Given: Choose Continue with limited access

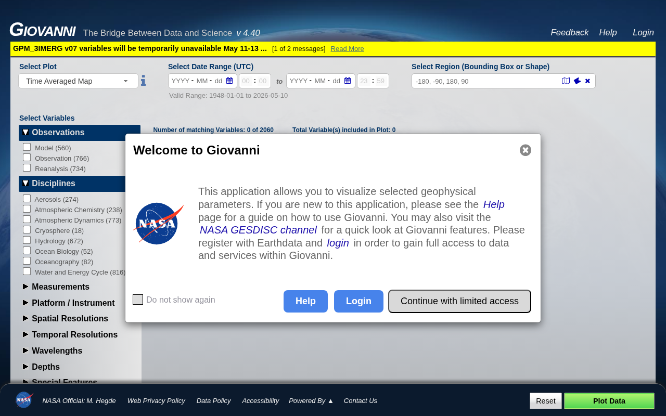Looking at the screenshot, I should click(x=459, y=301).
